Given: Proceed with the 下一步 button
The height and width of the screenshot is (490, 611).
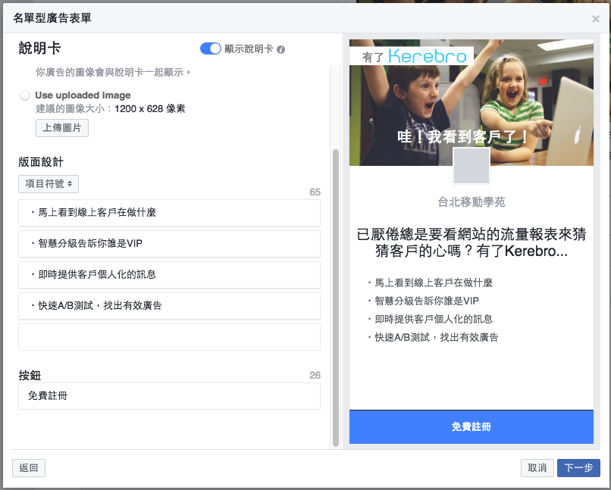Looking at the screenshot, I should (578, 468).
